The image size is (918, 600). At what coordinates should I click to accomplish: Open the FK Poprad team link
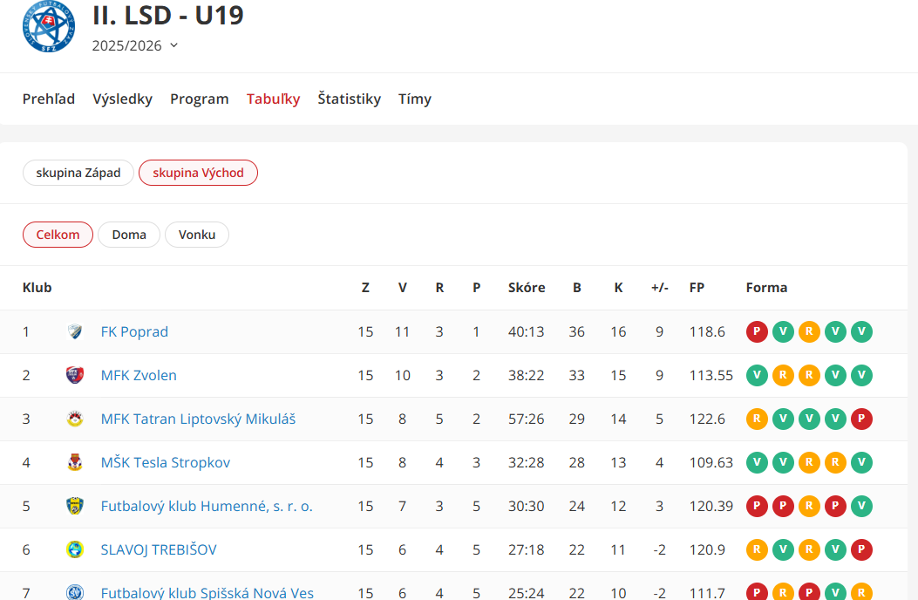pyautogui.click(x=134, y=331)
